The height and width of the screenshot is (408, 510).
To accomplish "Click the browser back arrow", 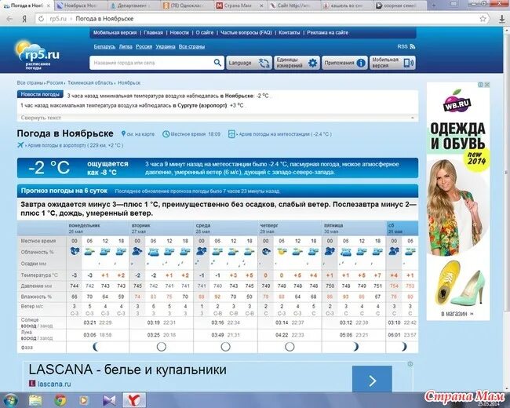I will [9, 19].
